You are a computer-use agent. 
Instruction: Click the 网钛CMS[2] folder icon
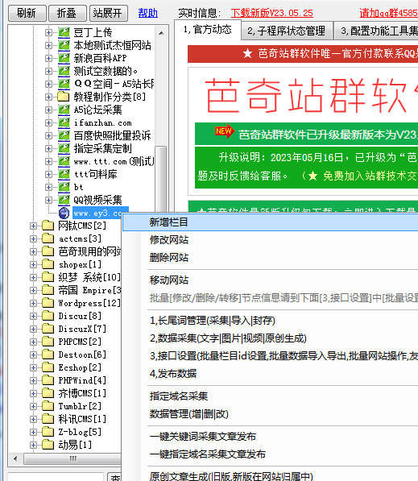[x=48, y=226]
